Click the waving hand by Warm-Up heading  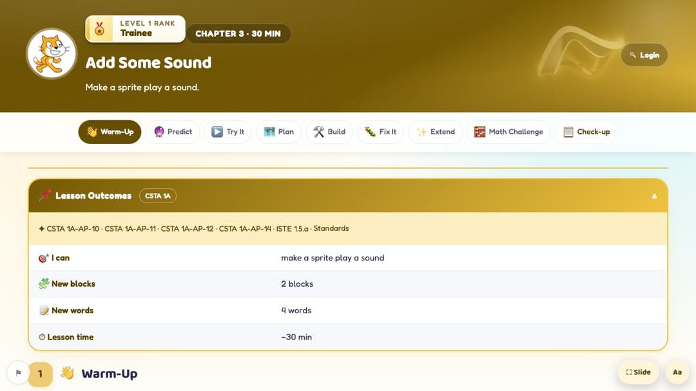coord(68,373)
